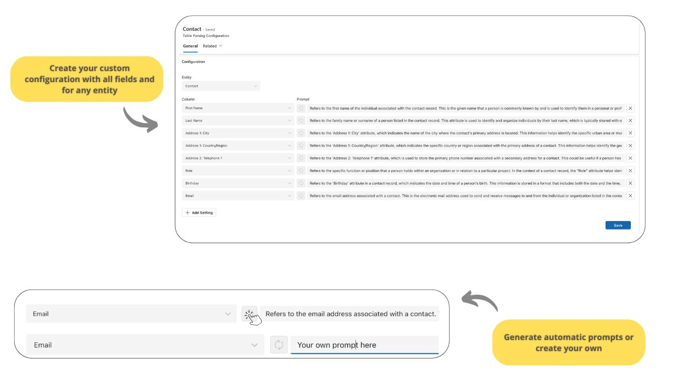Generate prompt for Address 2: Telephone 1 row

301,158
